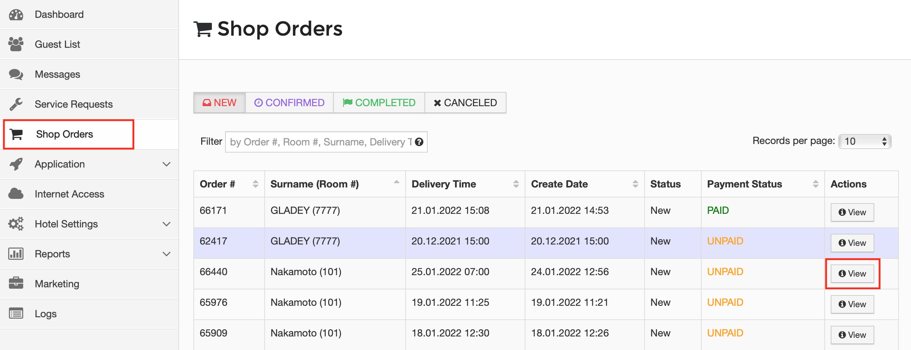The image size is (911, 350).
Task: View order 62417 details
Action: click(x=852, y=243)
